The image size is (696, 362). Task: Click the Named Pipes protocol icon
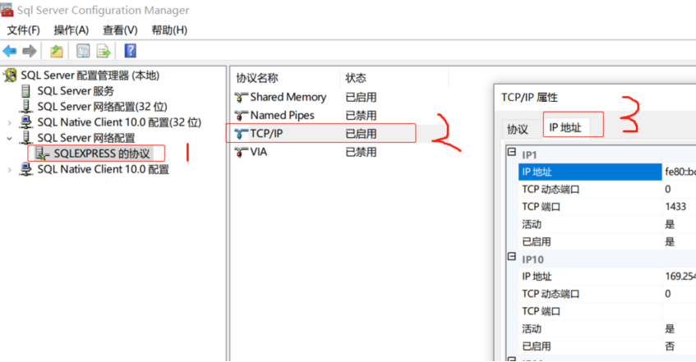coord(241,116)
